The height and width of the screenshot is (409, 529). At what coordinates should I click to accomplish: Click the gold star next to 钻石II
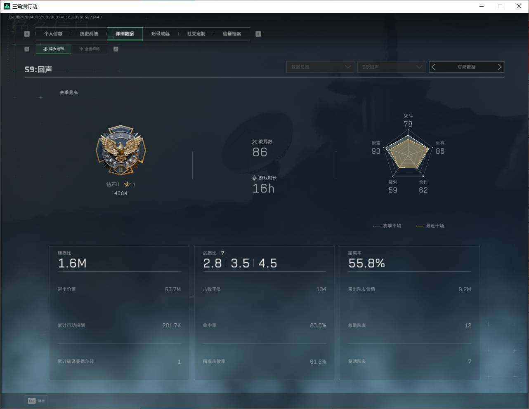127,184
